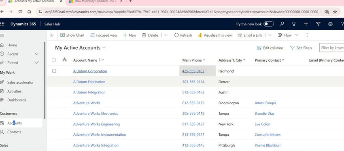Viewport: 344px width, 151px height.
Task: Go to browser home page
Action: (29, 12)
